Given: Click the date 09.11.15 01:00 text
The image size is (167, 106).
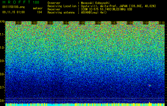Looking at the screenshot, I should coord(14,12).
